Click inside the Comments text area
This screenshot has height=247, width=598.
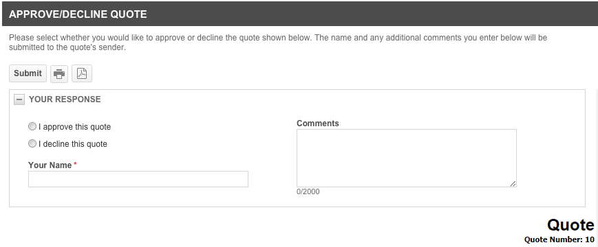coord(407,158)
